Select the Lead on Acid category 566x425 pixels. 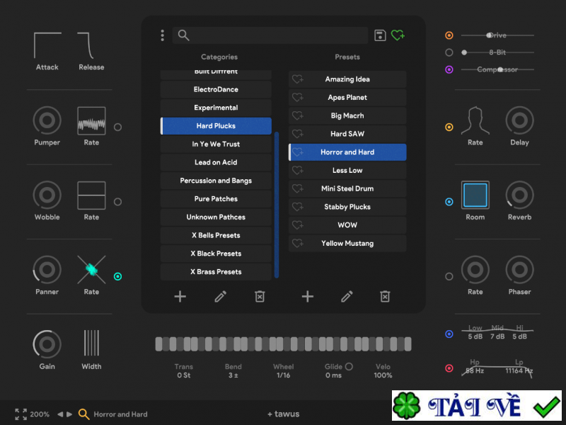(x=216, y=162)
